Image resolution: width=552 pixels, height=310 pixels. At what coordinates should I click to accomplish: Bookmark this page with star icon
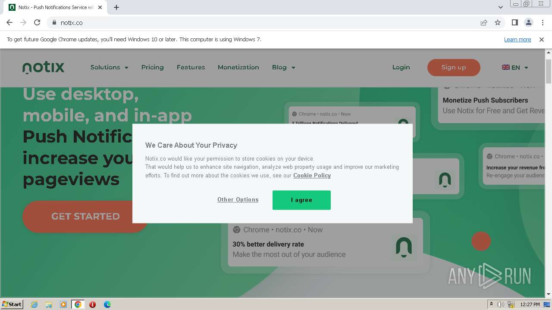498,22
